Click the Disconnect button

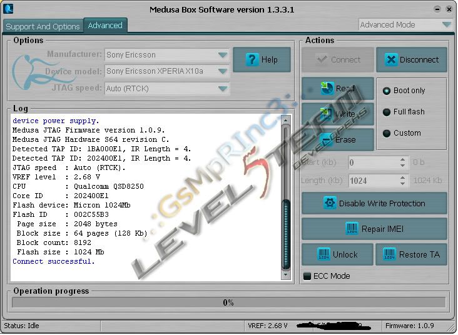point(412,60)
